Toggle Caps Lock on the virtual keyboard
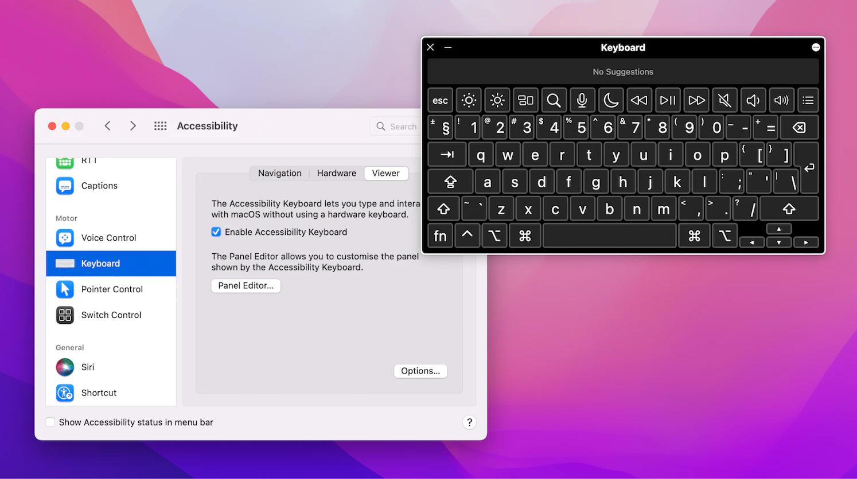The height and width of the screenshot is (479, 857). (x=450, y=181)
